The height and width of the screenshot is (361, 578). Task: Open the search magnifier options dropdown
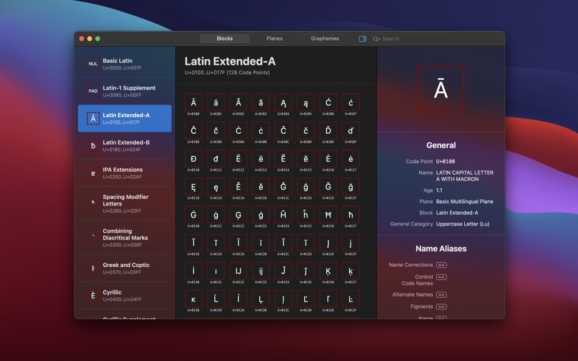(x=377, y=39)
